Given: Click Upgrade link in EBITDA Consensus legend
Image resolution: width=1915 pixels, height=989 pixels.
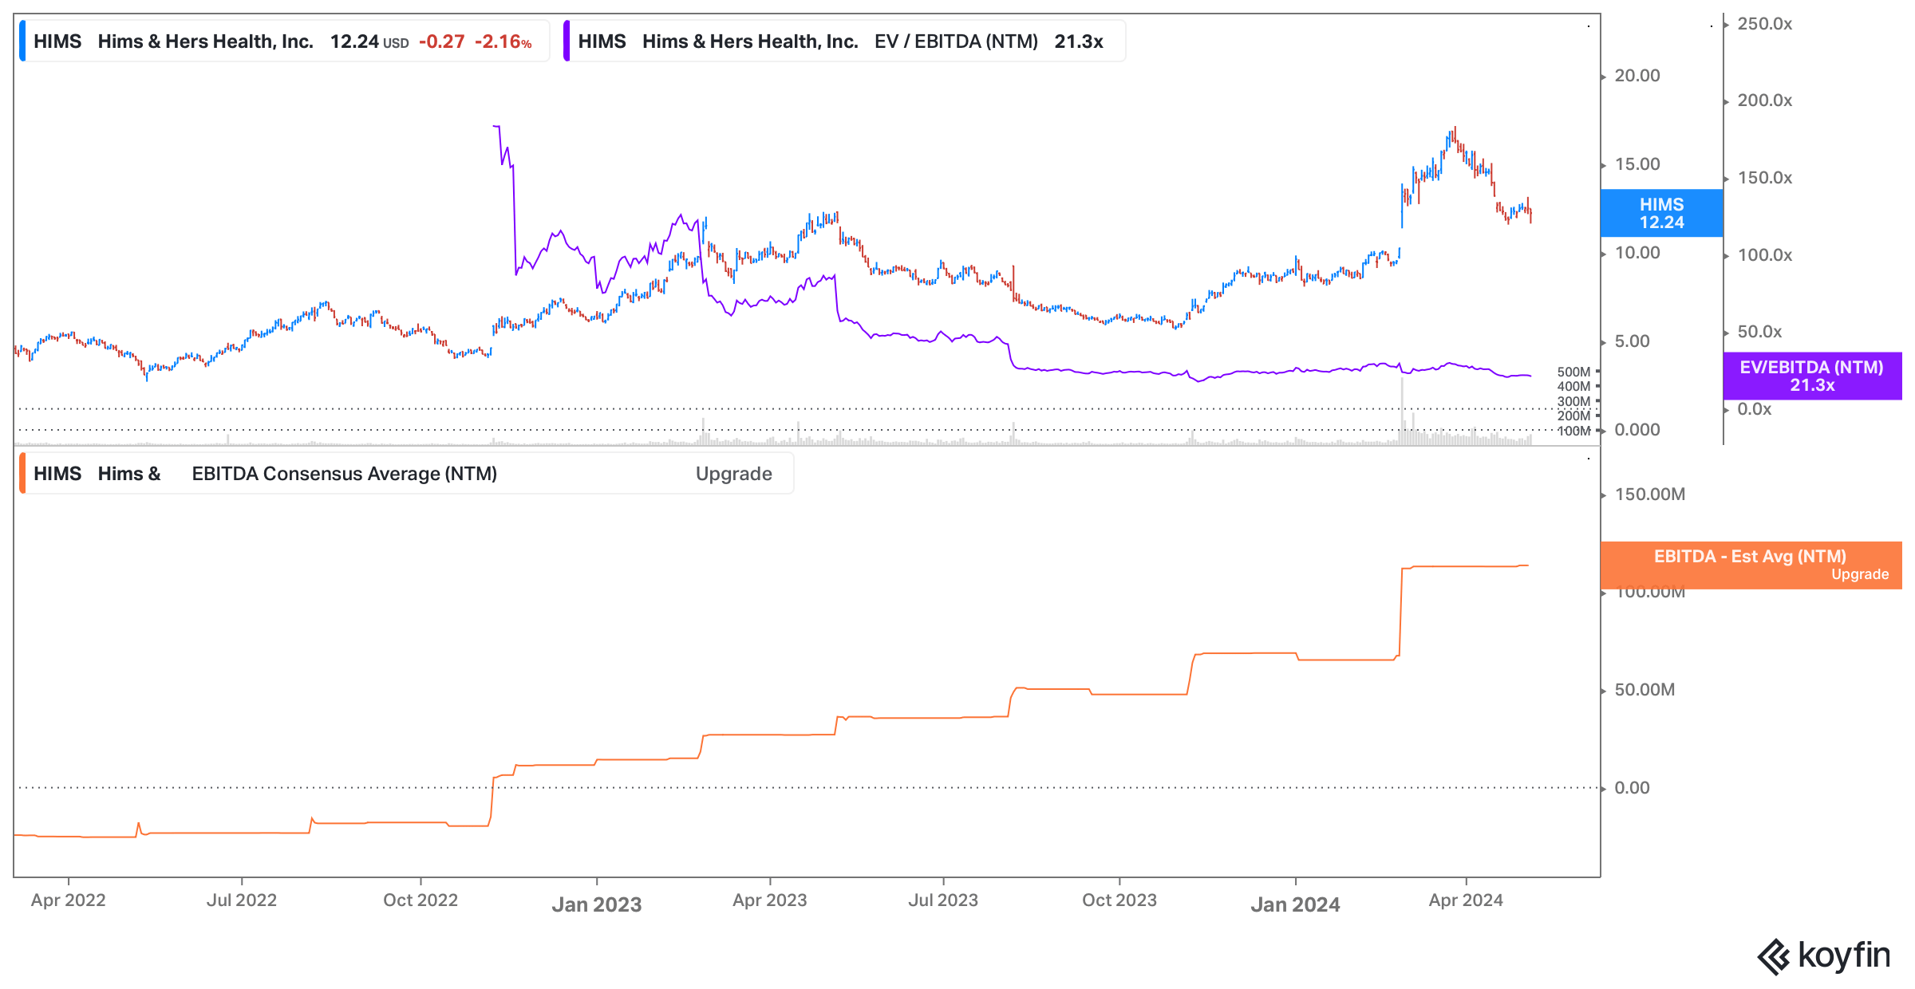Looking at the screenshot, I should (733, 474).
